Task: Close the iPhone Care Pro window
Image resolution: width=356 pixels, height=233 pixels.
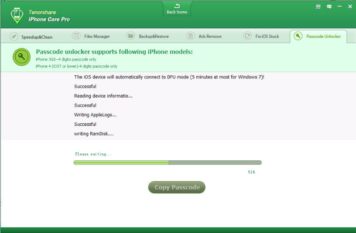Action: 350,7
